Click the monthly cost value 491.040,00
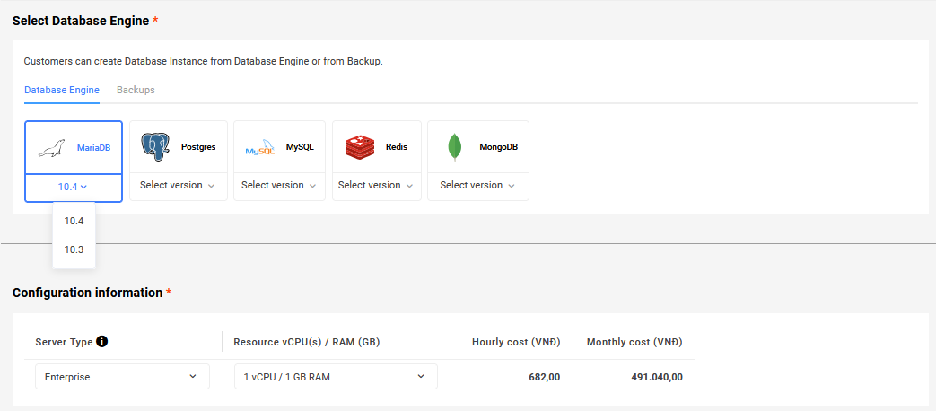Screen dimensions: 936x411 657,377
